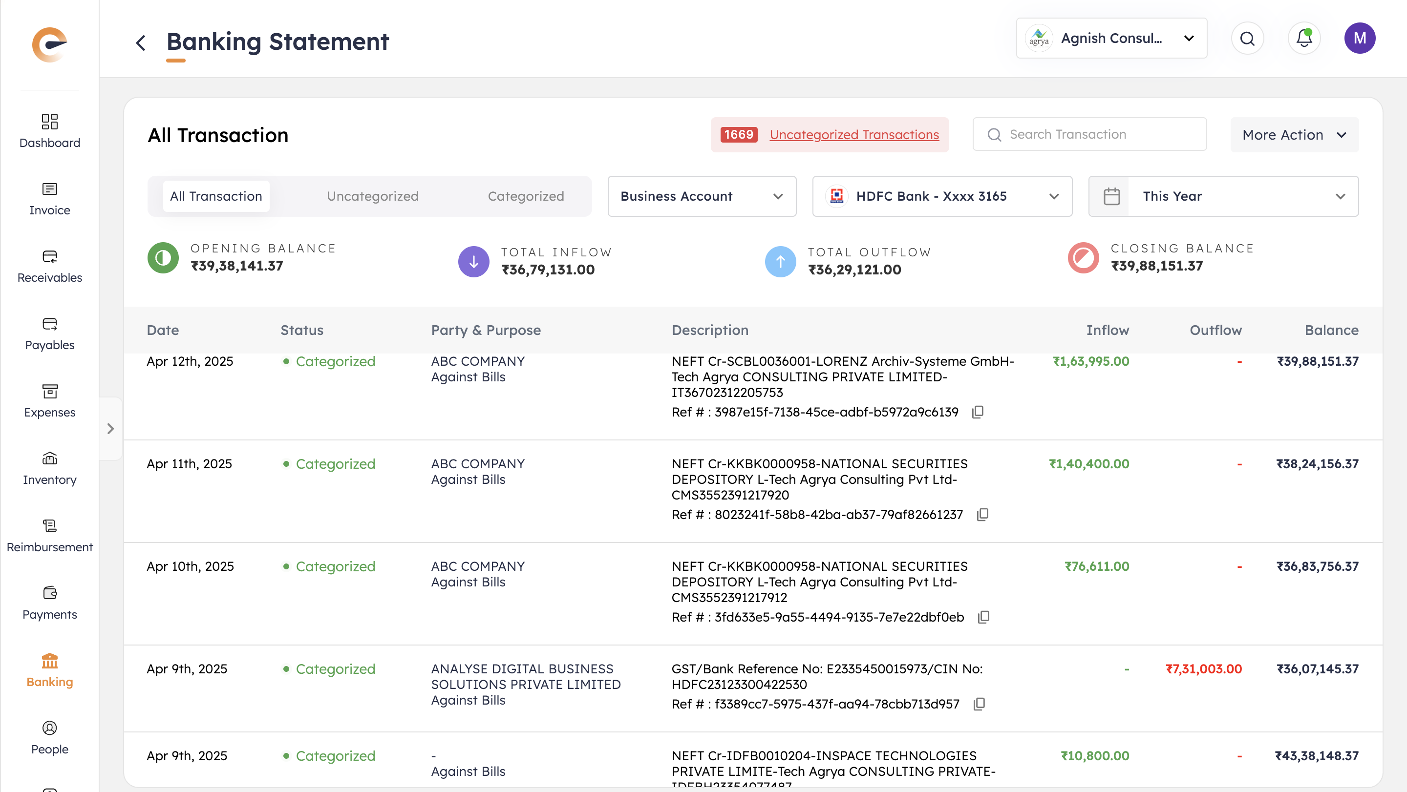The width and height of the screenshot is (1407, 792).
Task: Open Reimbursement section in sidebar
Action: click(x=49, y=536)
